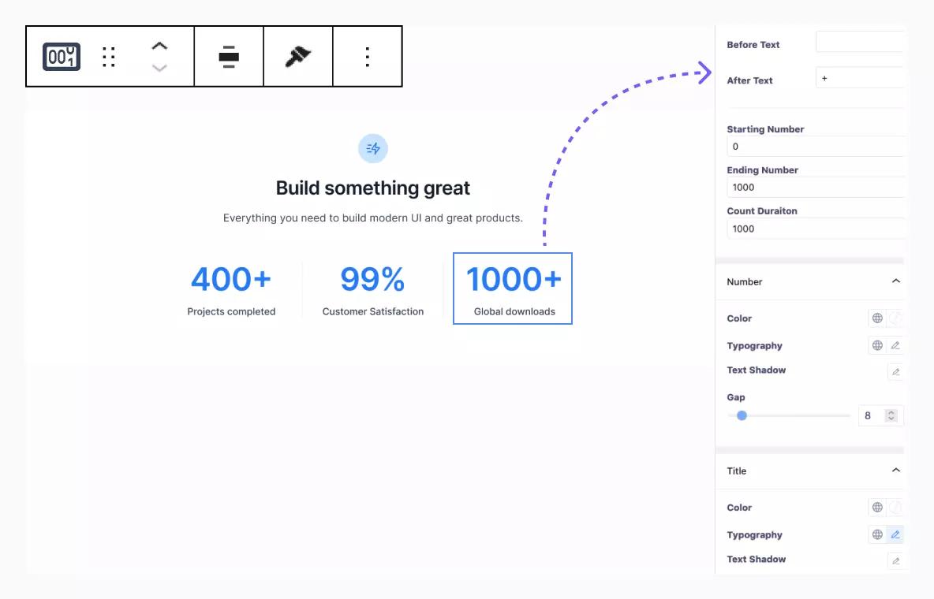Viewport: 934px width, 599px height.
Task: Click the drag handle icon in block toolbar
Action: (x=109, y=56)
